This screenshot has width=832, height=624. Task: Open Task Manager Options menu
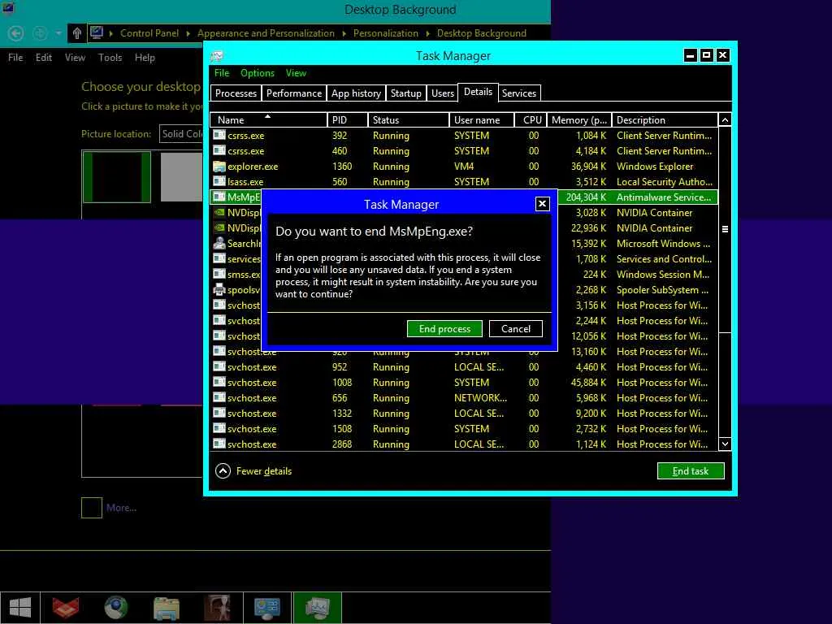coord(258,73)
